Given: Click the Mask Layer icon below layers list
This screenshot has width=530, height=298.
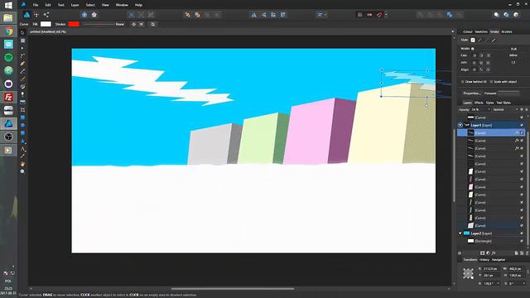Looking at the screenshot, I should pos(482,252).
